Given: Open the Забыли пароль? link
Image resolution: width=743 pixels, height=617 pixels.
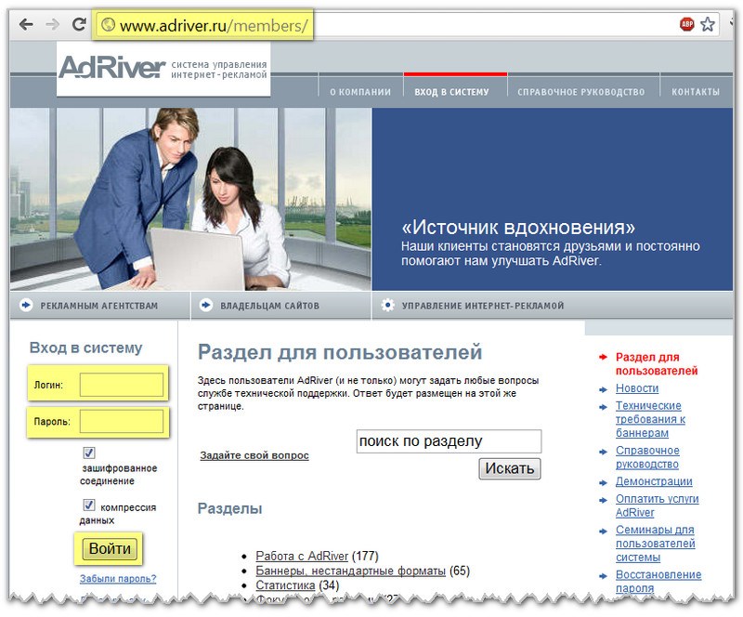Looking at the screenshot, I should coord(118,579).
